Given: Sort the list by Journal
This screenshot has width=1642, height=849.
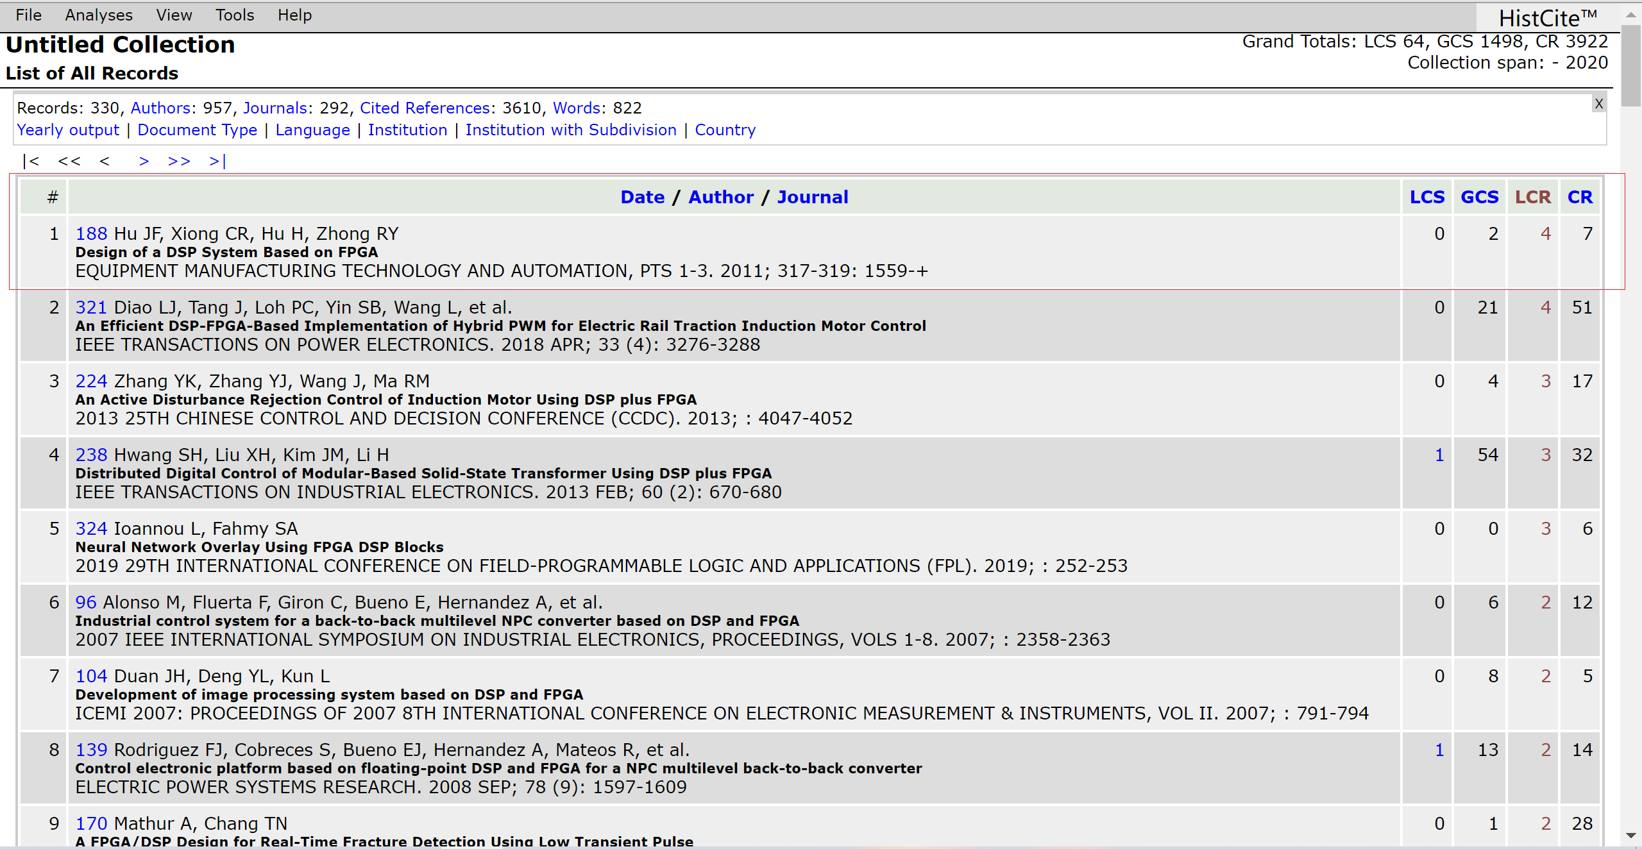Looking at the screenshot, I should point(813,197).
